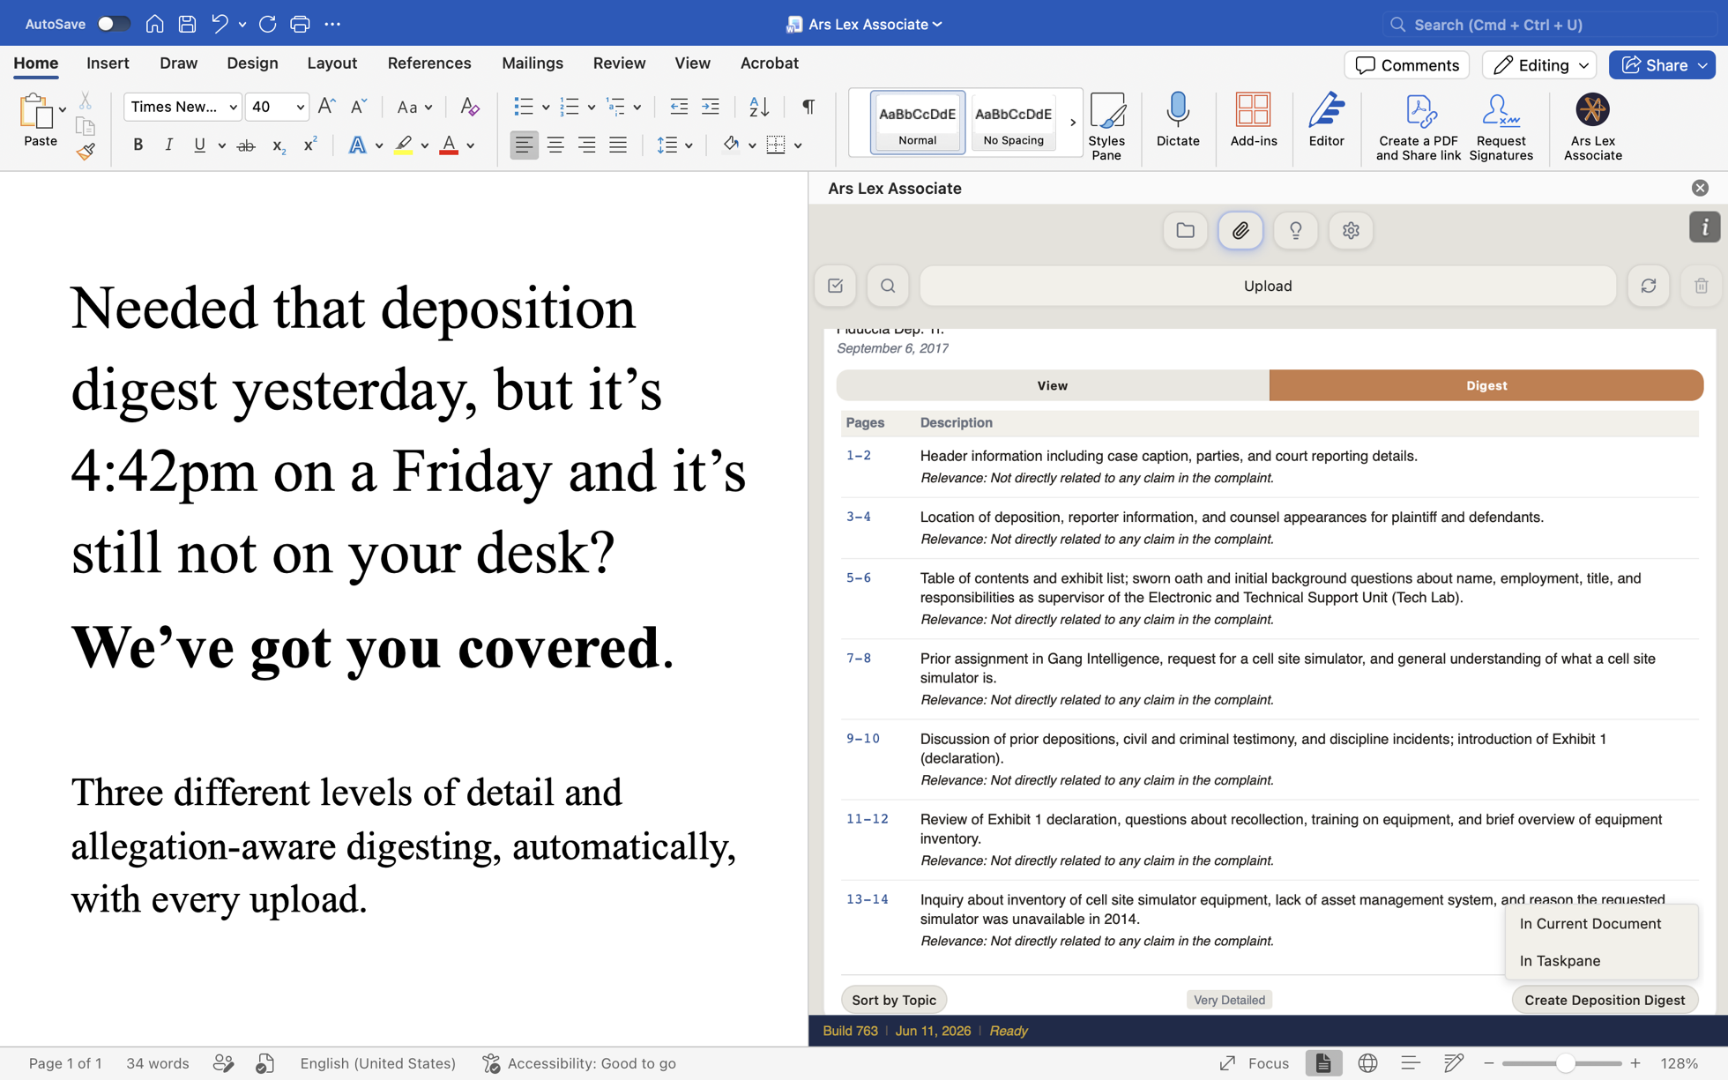This screenshot has height=1080, width=1728.
Task: Click the Sort by Topic button
Action: click(893, 1000)
